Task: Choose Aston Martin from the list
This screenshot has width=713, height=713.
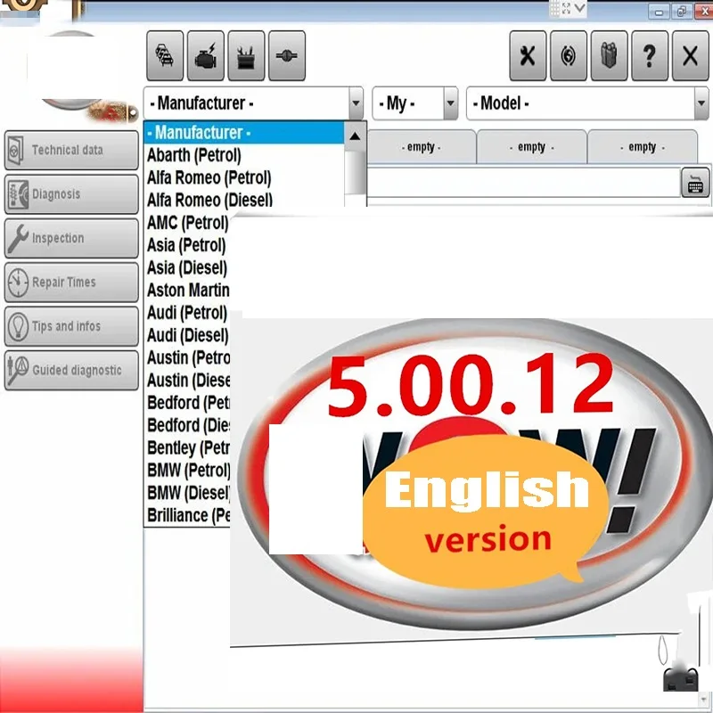Action: 188,291
